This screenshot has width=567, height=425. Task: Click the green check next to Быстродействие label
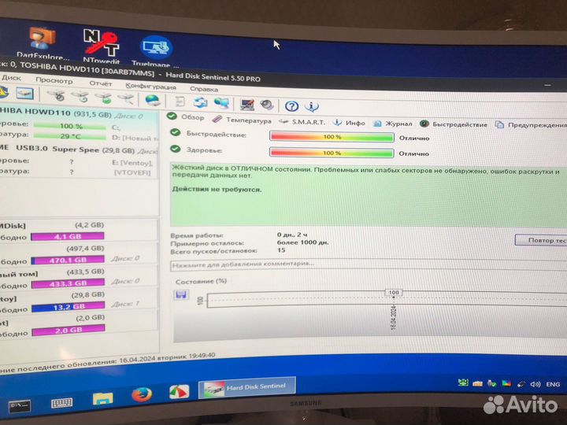pos(175,133)
